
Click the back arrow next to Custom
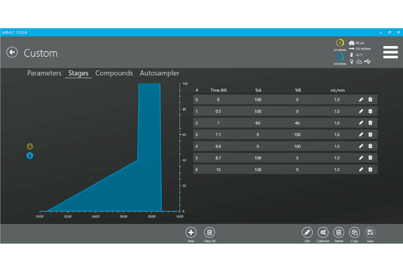(12, 53)
